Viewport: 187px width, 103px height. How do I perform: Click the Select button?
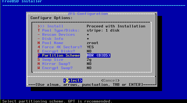[x=73, y=80]
